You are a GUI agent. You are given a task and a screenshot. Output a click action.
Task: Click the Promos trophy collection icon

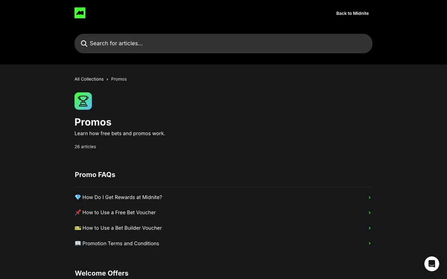[x=83, y=101]
